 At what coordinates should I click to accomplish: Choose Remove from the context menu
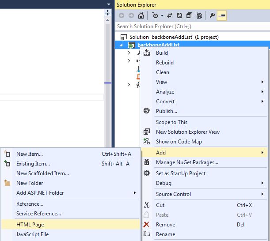coord(204,225)
